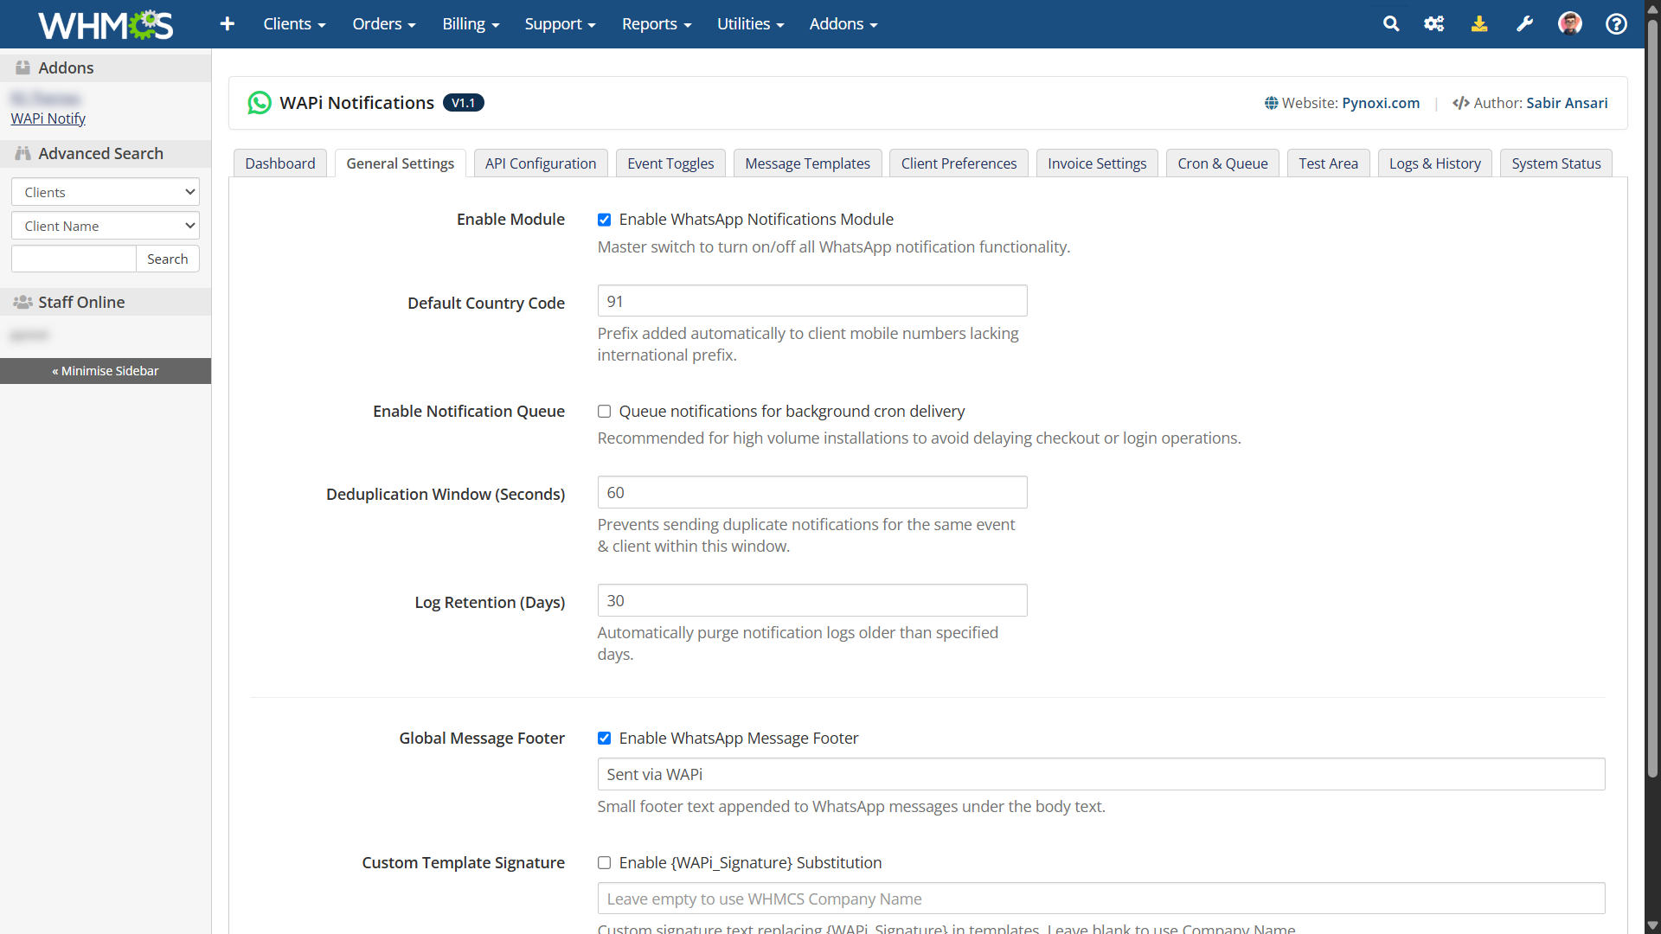
Task: Click the globe website icon
Action: [x=1271, y=103]
